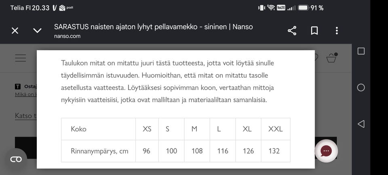Open the three-dot browser menu

click(337, 31)
